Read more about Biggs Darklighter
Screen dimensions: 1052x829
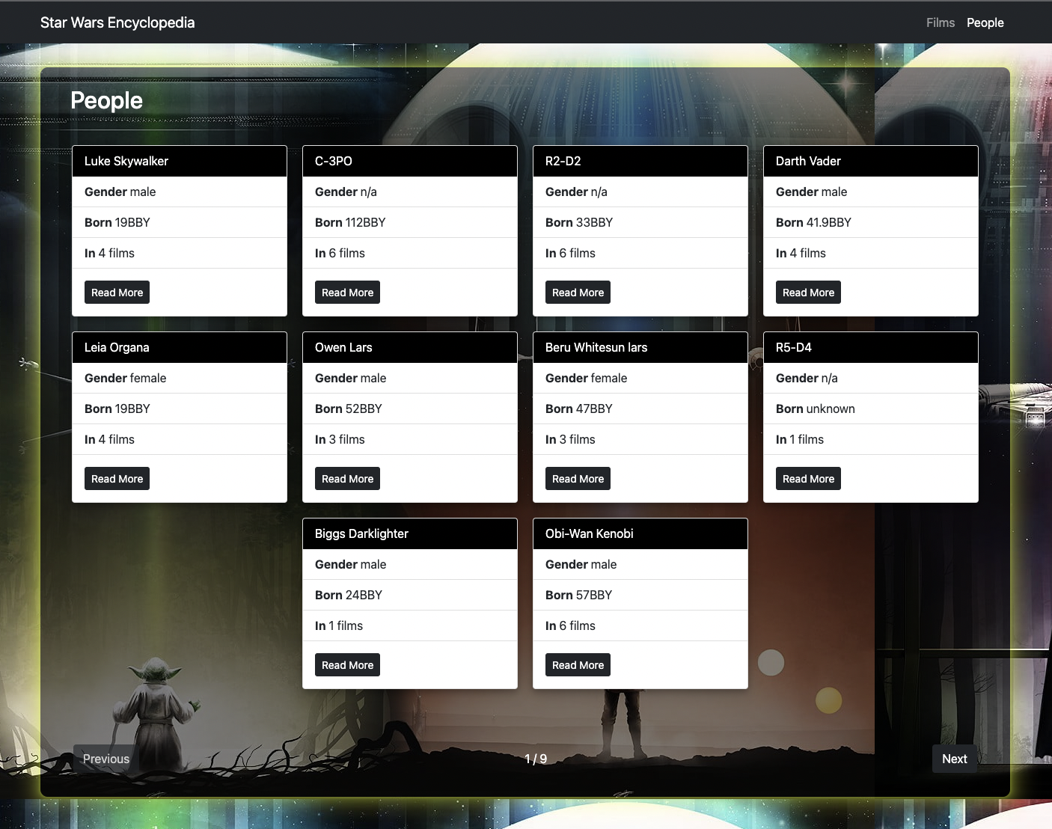pyautogui.click(x=347, y=665)
